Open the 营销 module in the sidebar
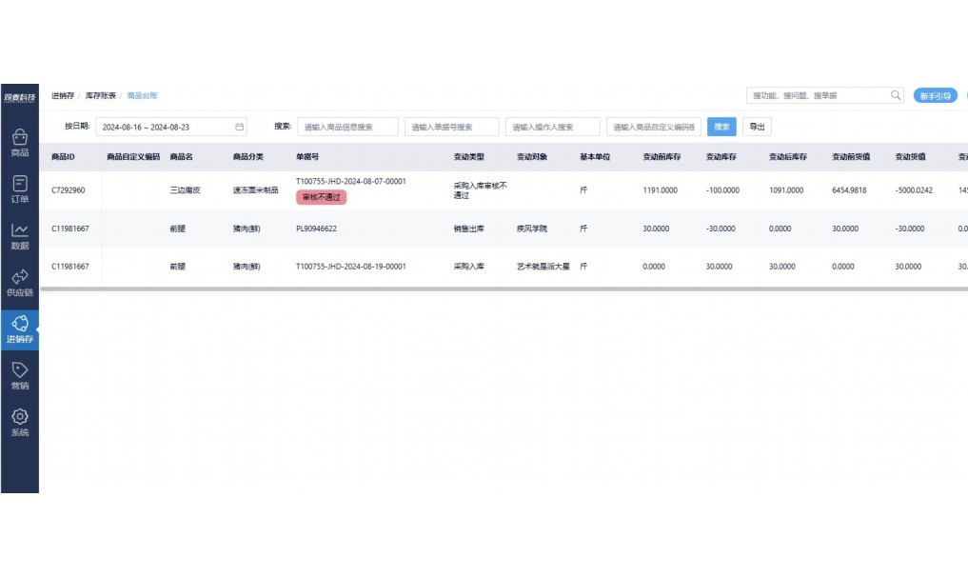This screenshot has width=968, height=577. tap(19, 373)
